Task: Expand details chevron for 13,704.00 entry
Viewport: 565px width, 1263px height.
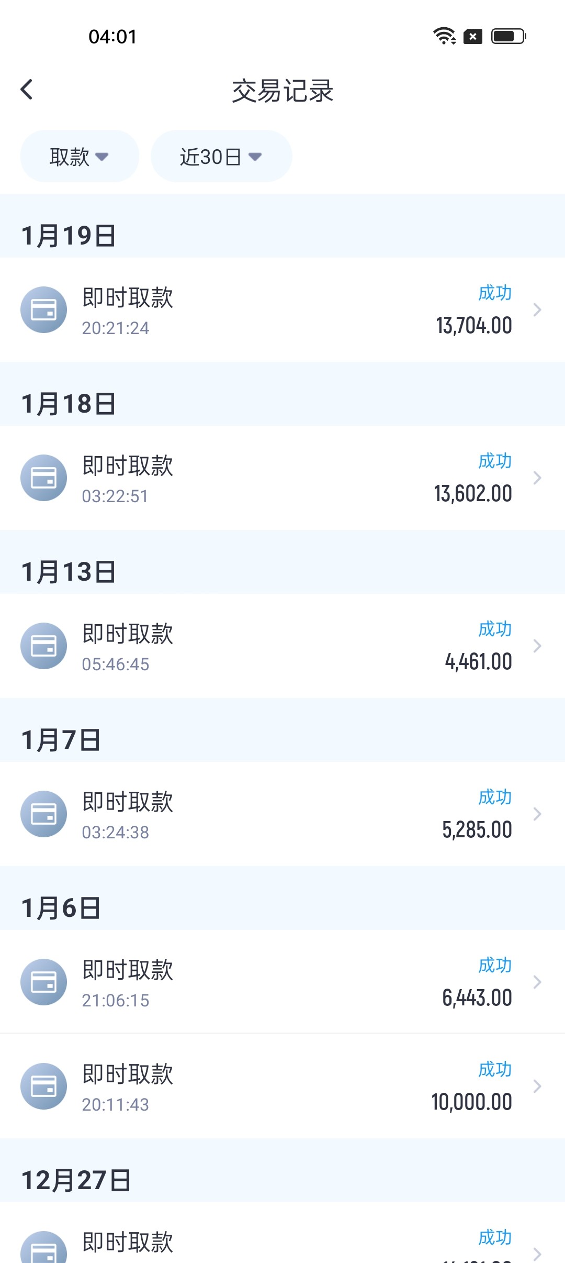Action: coord(537,310)
